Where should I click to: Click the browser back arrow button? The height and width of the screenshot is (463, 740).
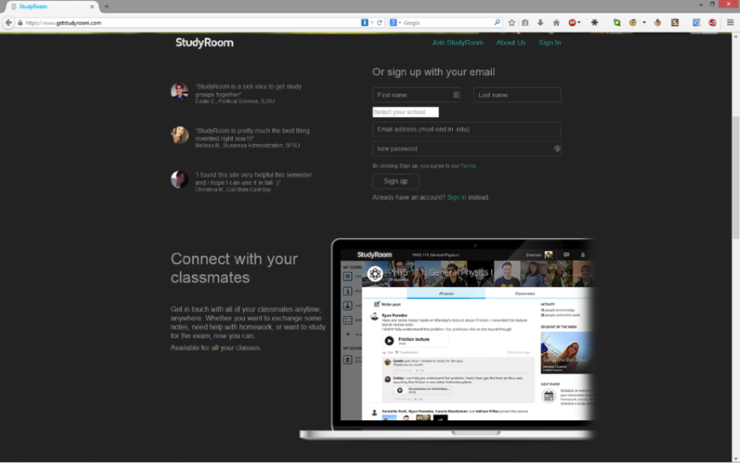(x=9, y=22)
